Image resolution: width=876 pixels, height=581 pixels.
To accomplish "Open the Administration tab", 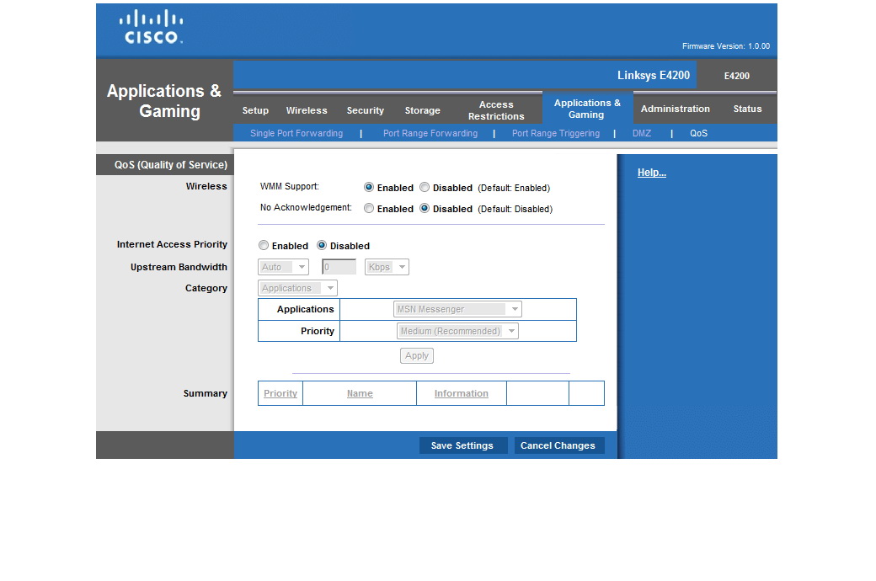I will [x=675, y=109].
